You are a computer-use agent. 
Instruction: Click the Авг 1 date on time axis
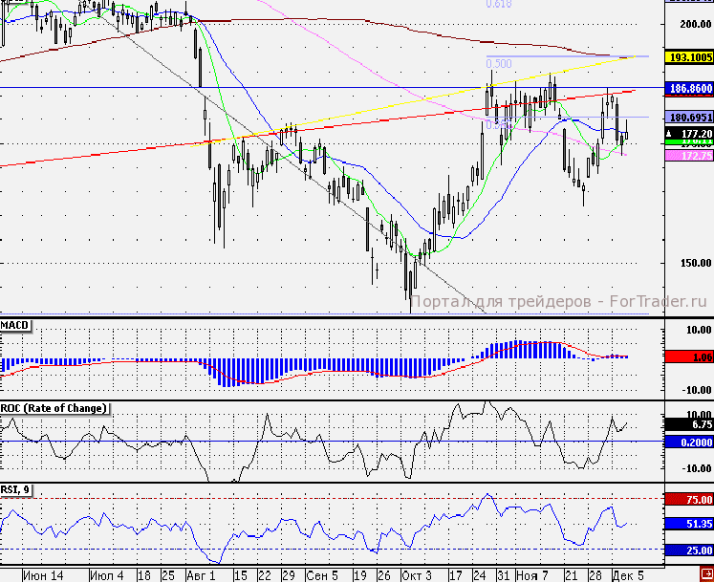(201, 576)
